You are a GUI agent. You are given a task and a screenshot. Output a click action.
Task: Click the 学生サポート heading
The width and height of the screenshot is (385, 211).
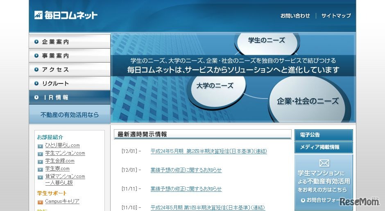(x=52, y=193)
